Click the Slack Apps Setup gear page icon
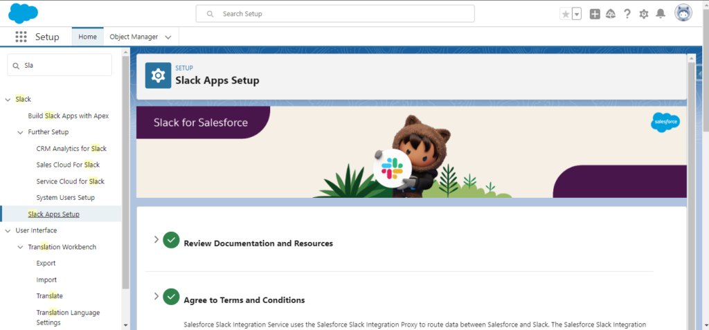This screenshot has height=330, width=709. pos(159,75)
